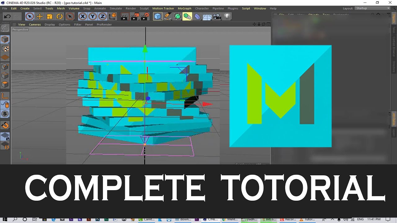397x223 pixels.
Task: Click the taskbar search icon
Action: (15, 219)
